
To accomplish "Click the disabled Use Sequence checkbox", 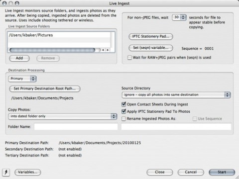I will point(195,119).
